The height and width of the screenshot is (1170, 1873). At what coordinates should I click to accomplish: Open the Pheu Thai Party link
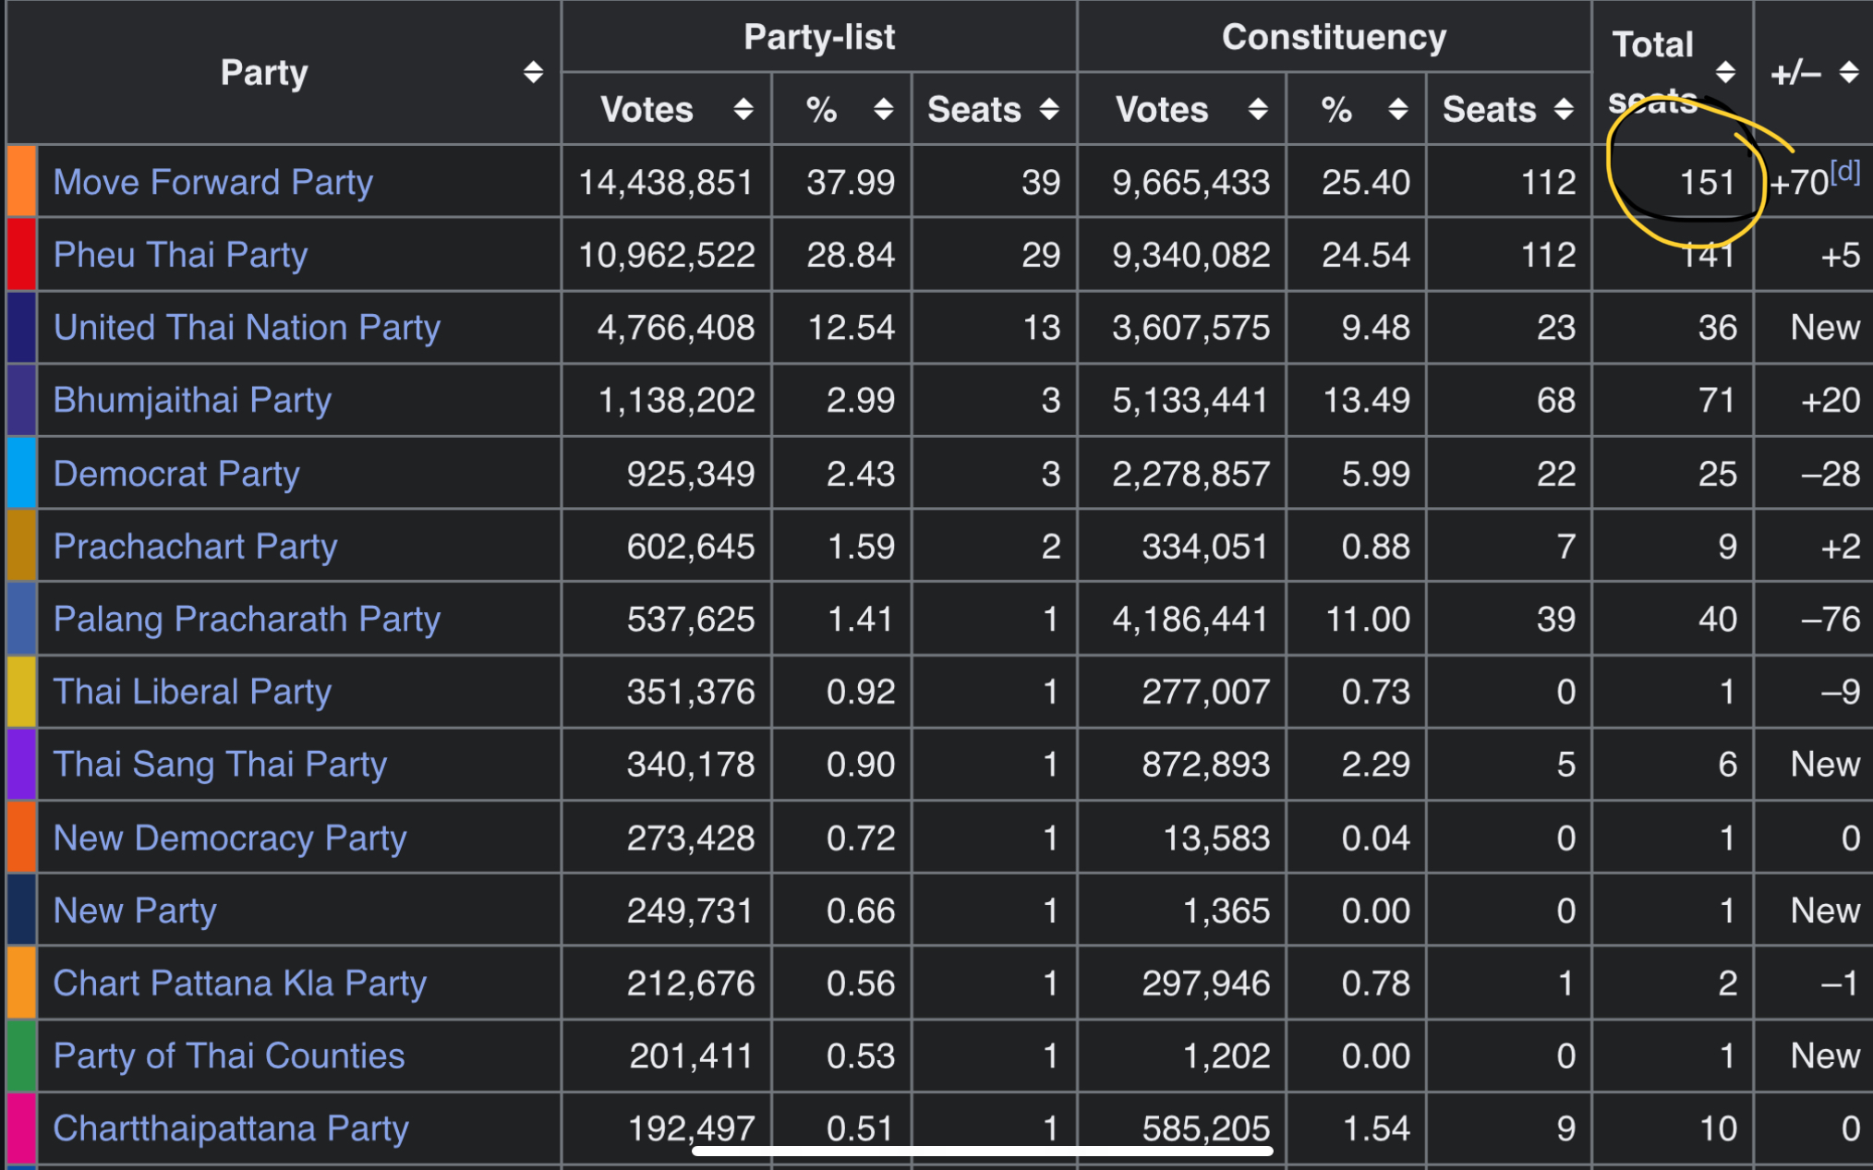point(180,255)
